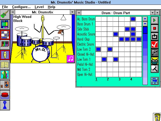Select the Pedal Hi-Hat row label
The width and height of the screenshot is (161, 121).
tap(85, 65)
